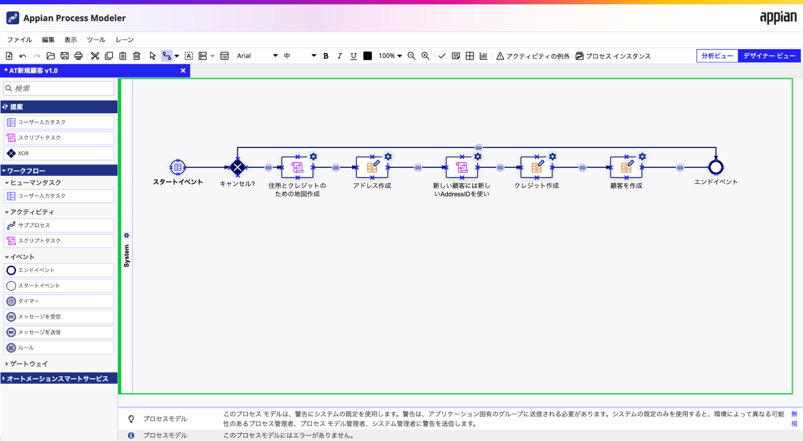This screenshot has height=441, width=803.
Task: Click the zoom in magnifier
Action: [425, 56]
